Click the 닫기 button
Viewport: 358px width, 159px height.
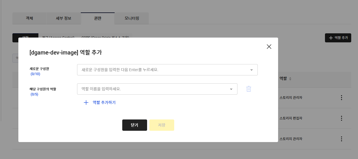pyautogui.click(x=134, y=125)
